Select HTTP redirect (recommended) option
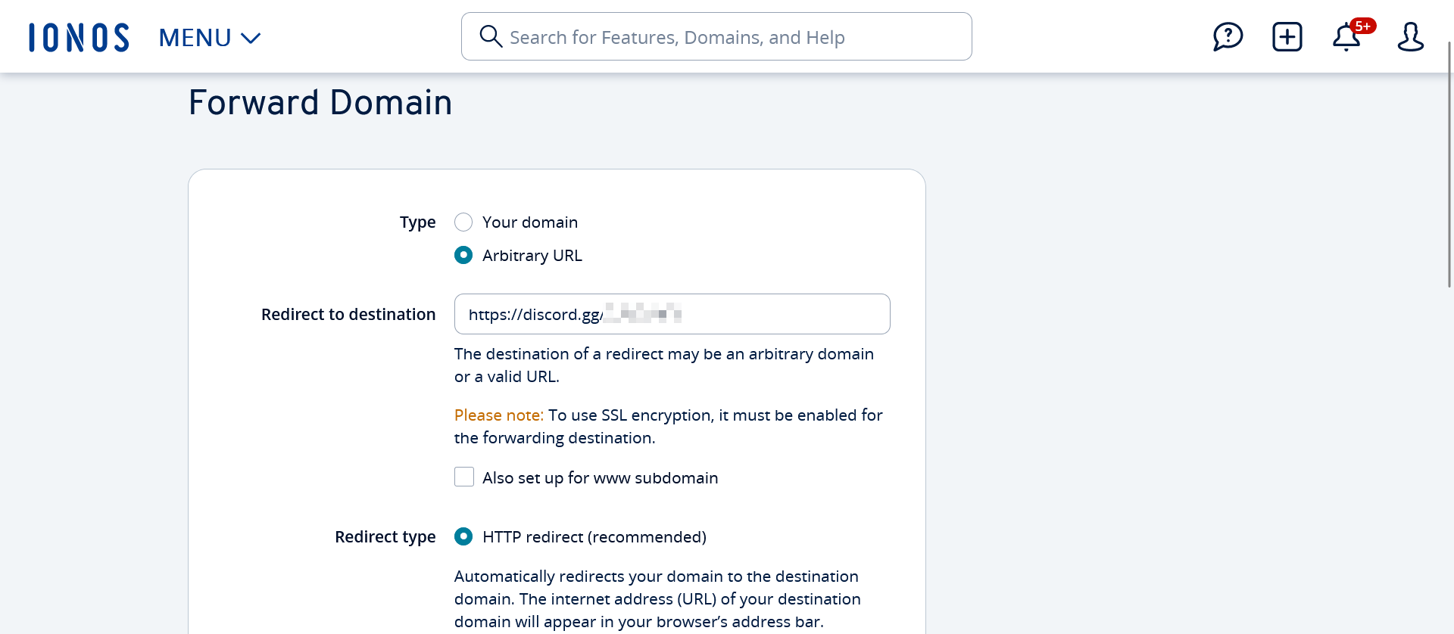 pyautogui.click(x=463, y=536)
